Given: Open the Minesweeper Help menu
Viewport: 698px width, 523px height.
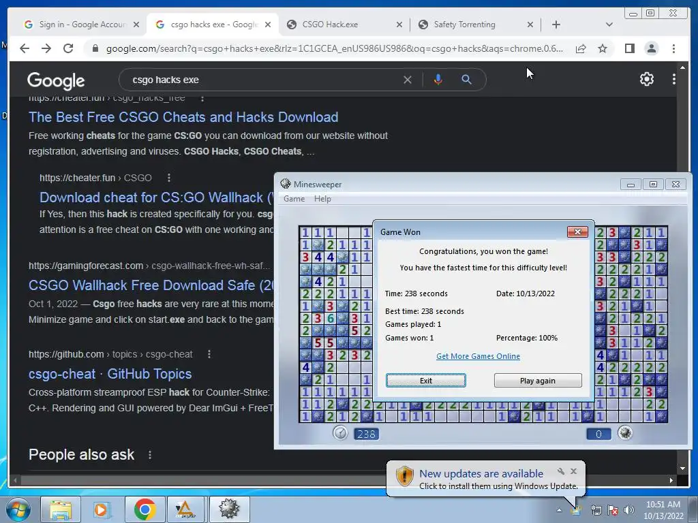Looking at the screenshot, I should (x=322, y=199).
